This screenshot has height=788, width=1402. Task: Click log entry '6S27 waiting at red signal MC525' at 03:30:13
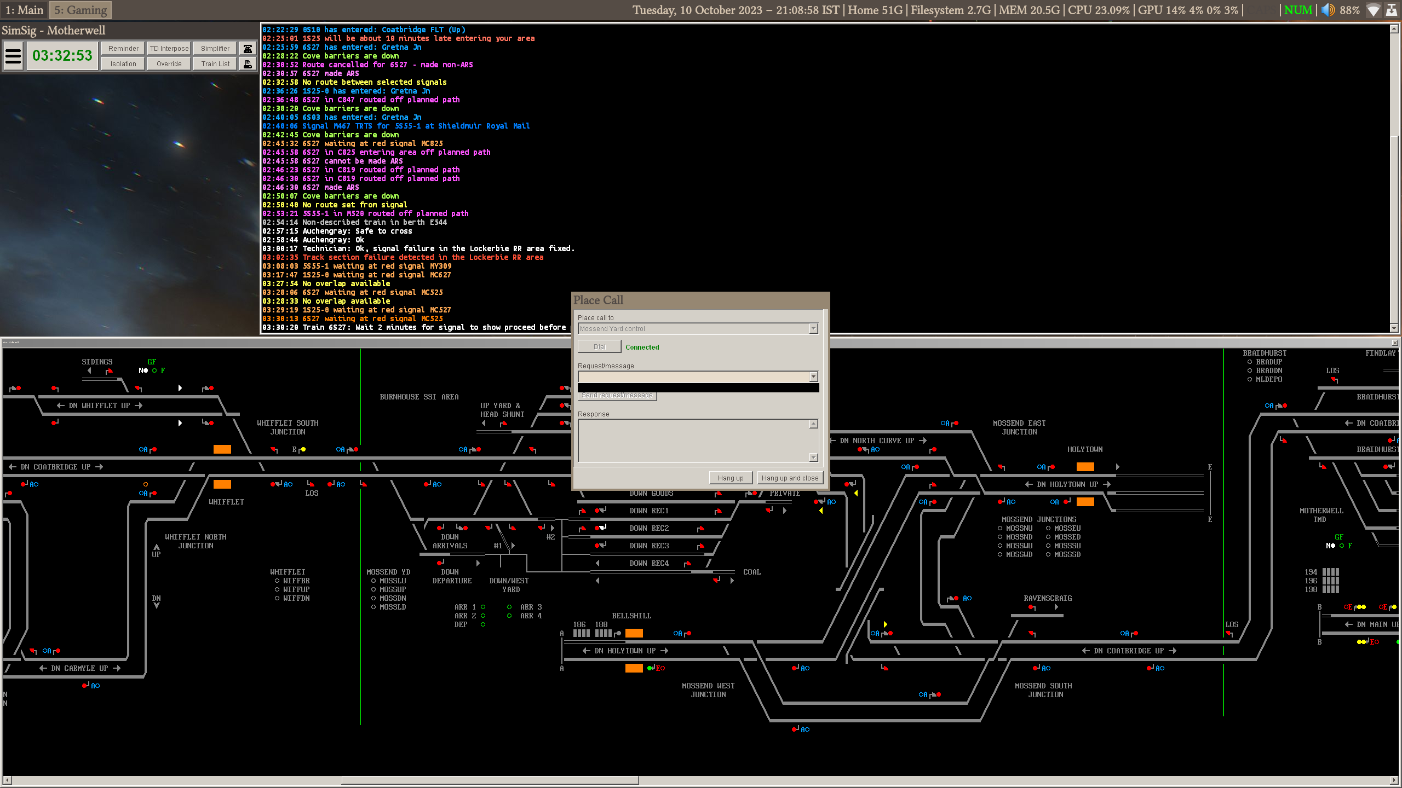coord(353,318)
